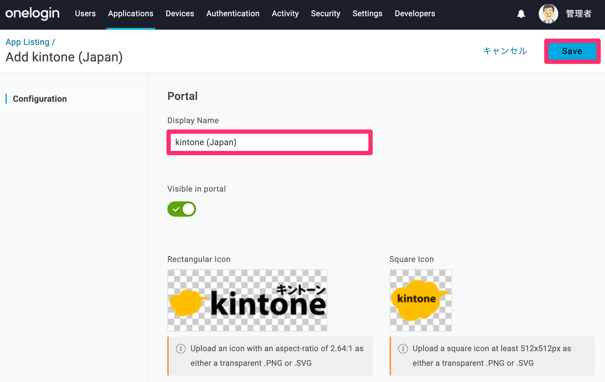Click the square icon info symbol
The width and height of the screenshot is (605, 382).
(403, 349)
